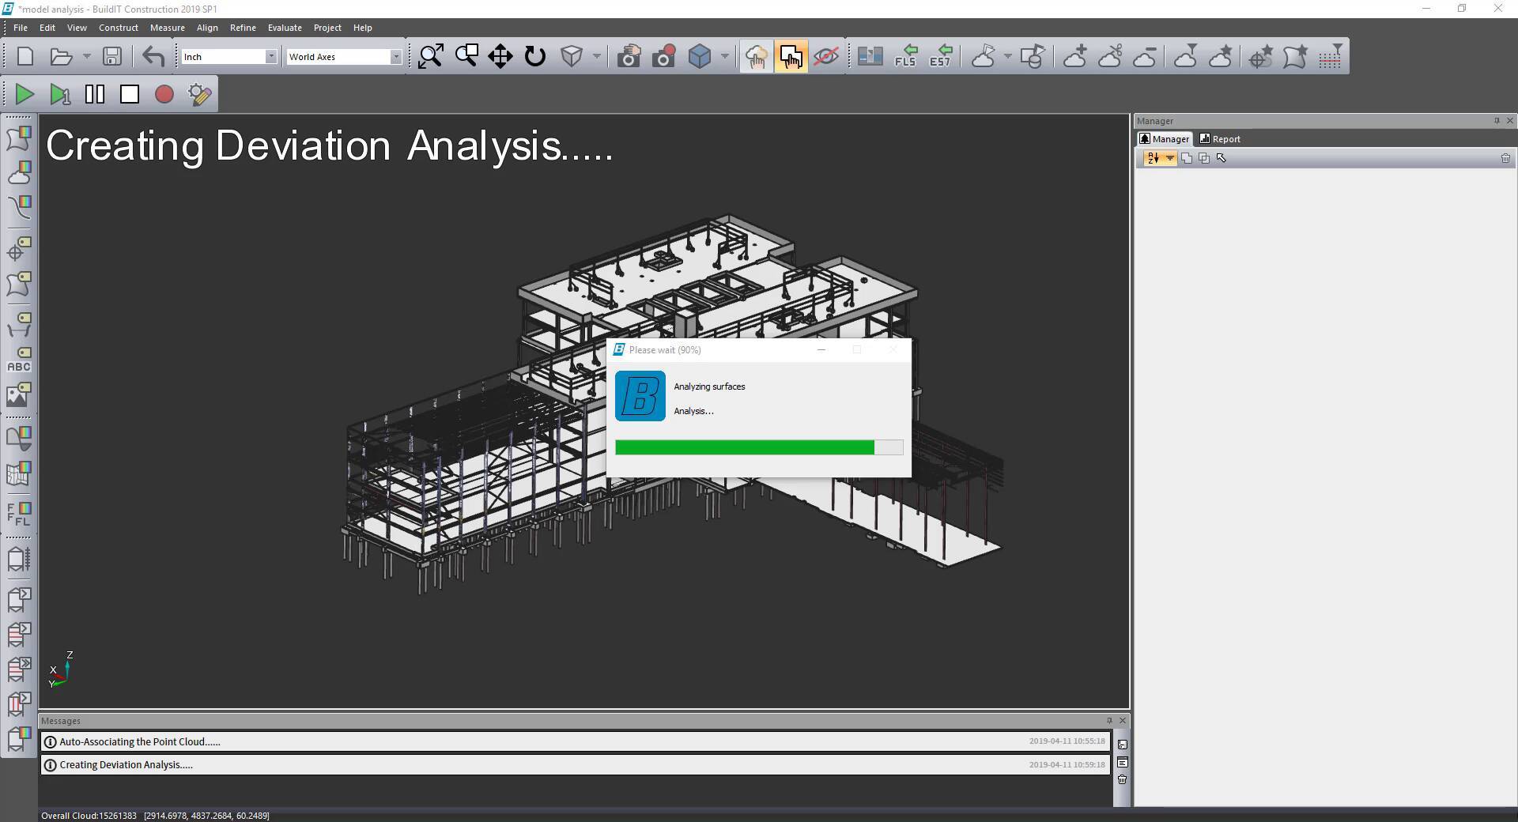Viewport: 1518px width, 822px height.
Task: Toggle surface selection mode
Action: tap(791, 56)
